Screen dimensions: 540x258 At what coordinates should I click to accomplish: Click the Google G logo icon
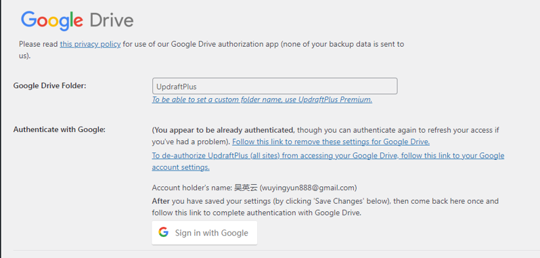163,232
